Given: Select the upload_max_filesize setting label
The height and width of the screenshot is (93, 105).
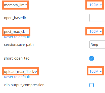Looking at the screenshot, I should [x=20, y=72].
